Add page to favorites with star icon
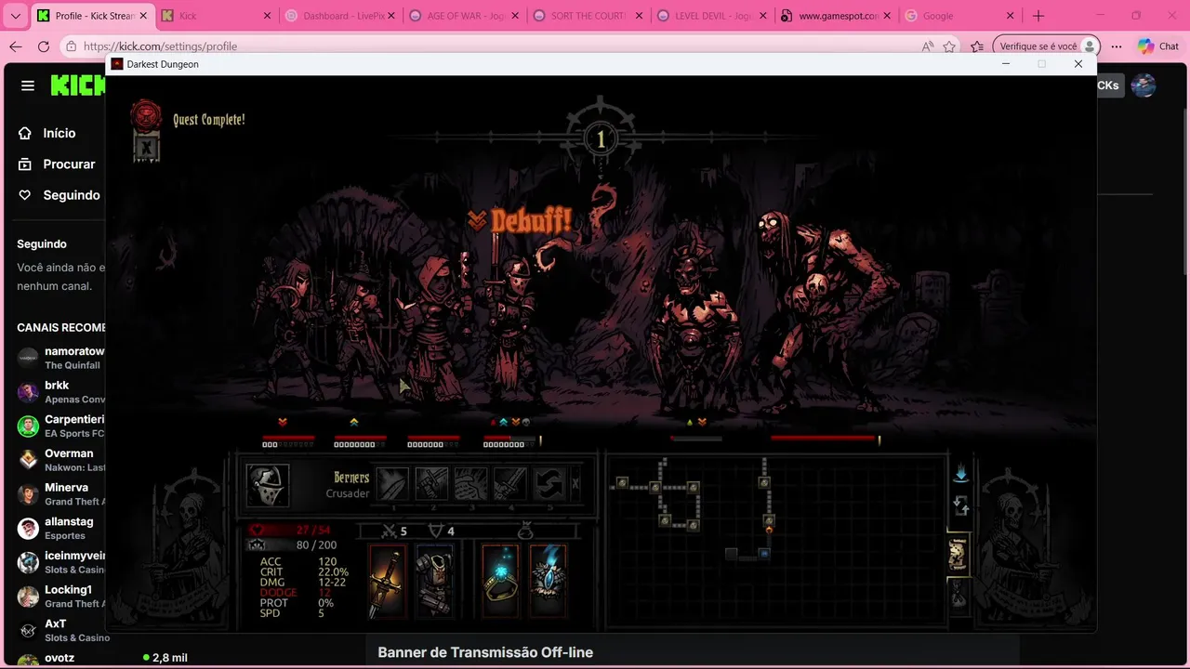This screenshot has height=669, width=1190. (949, 46)
